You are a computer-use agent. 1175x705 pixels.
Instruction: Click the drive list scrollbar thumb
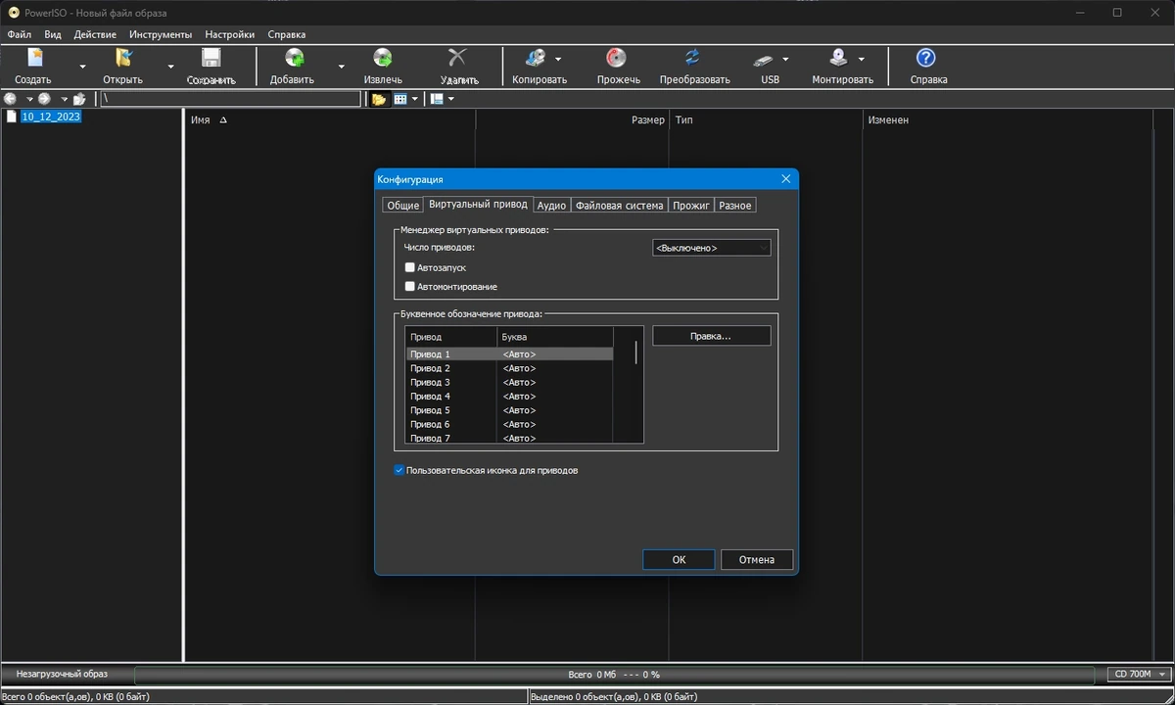[636, 352]
